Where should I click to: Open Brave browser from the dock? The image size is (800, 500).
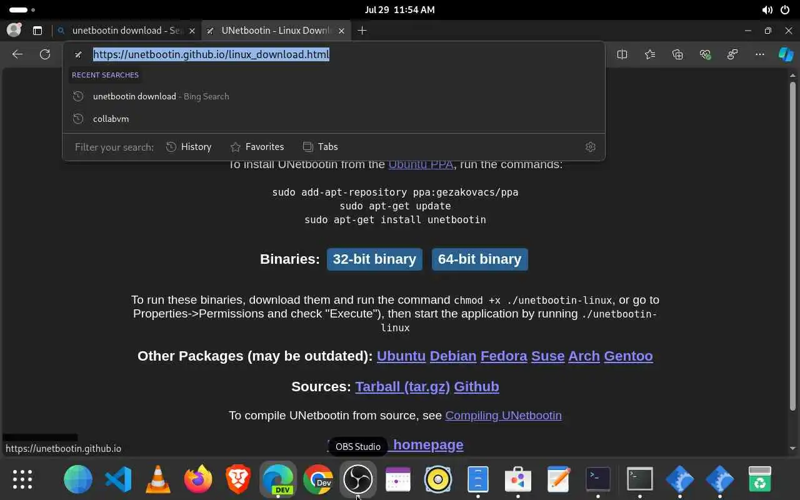[238, 479]
